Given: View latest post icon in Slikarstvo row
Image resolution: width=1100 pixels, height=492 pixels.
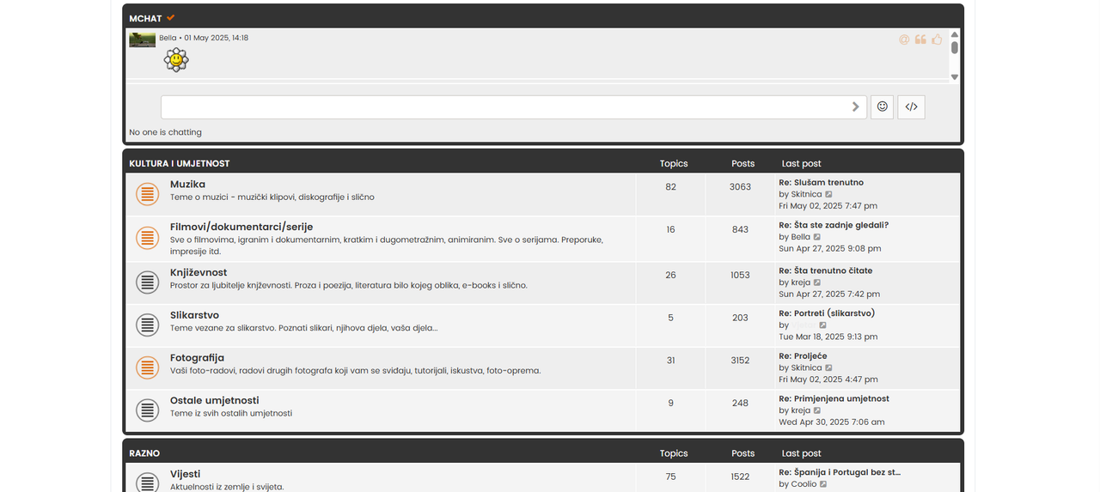Looking at the screenshot, I should tap(822, 325).
